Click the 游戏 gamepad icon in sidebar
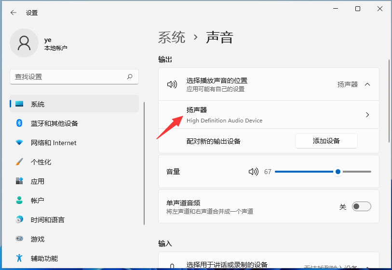392x270 pixels. pyautogui.click(x=19, y=239)
